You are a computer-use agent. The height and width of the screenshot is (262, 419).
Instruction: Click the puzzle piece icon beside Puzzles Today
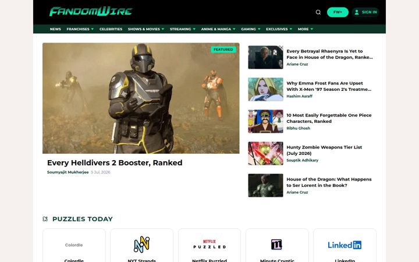(45, 219)
